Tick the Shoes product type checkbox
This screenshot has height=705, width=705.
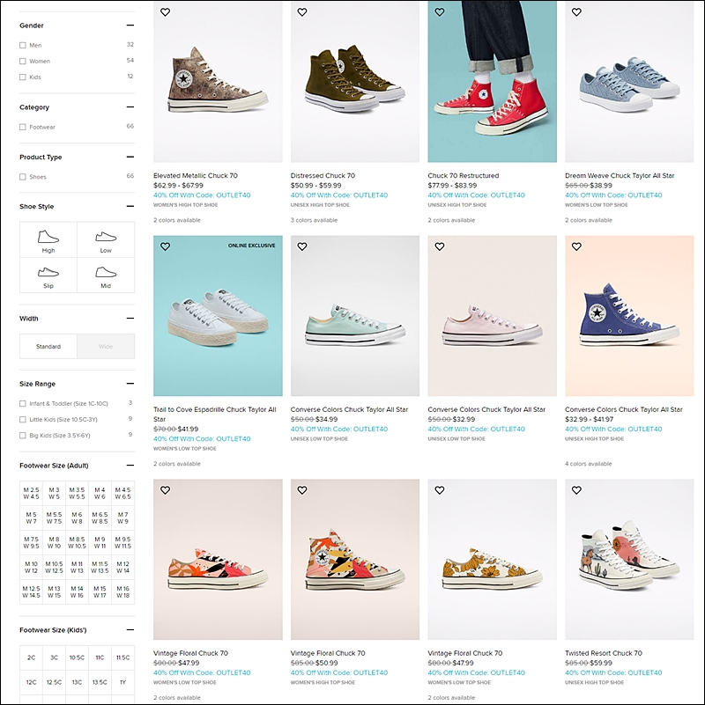(23, 177)
